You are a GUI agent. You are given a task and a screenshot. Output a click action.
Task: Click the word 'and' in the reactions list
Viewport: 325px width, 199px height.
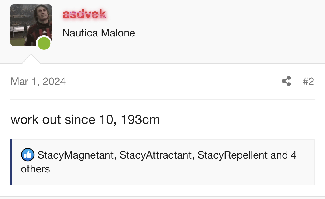[x=279, y=155]
